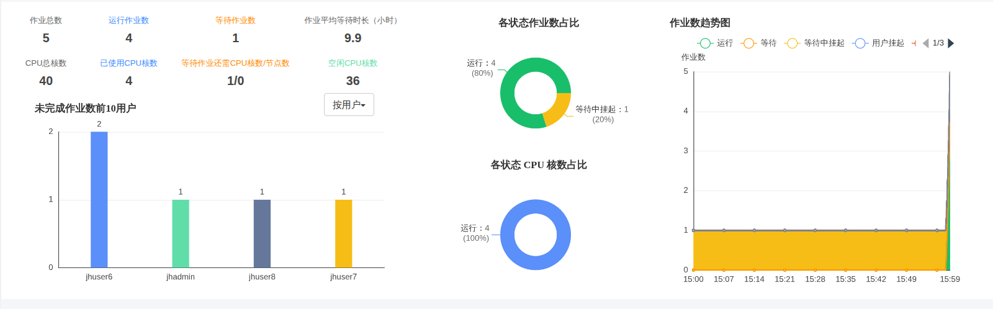
Task: Click the 运行作业数 label
Action: coord(128,20)
